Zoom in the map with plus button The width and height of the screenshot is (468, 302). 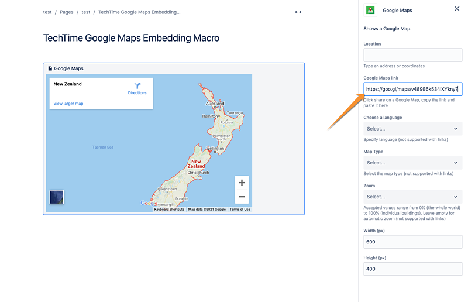pos(242,183)
